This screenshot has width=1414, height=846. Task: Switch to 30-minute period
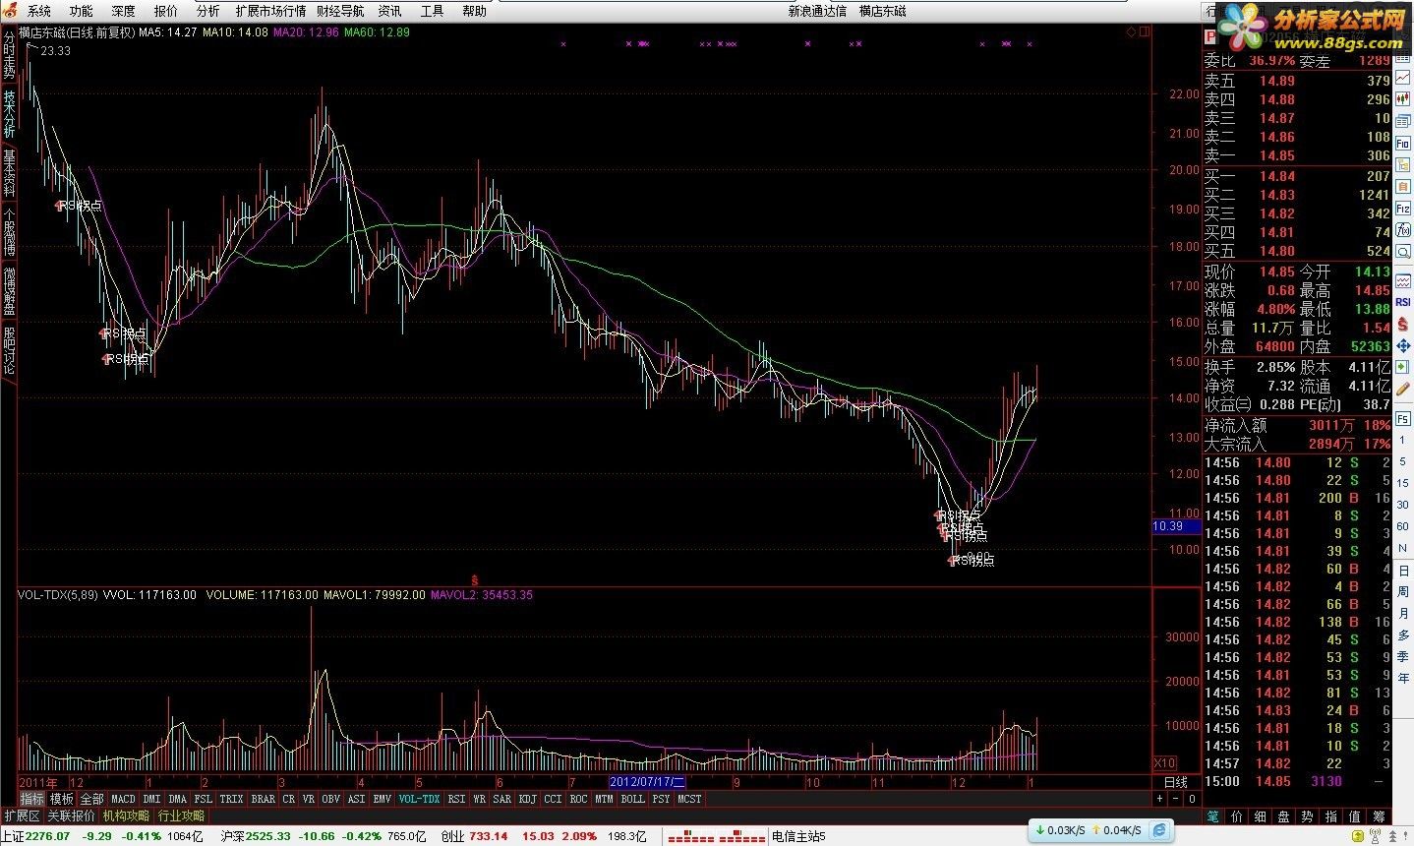pyautogui.click(x=1403, y=505)
